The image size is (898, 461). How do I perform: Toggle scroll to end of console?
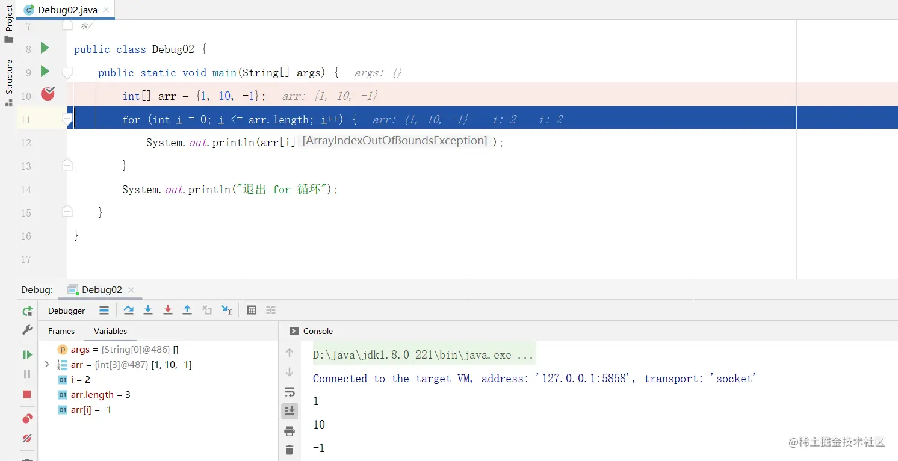coord(290,411)
